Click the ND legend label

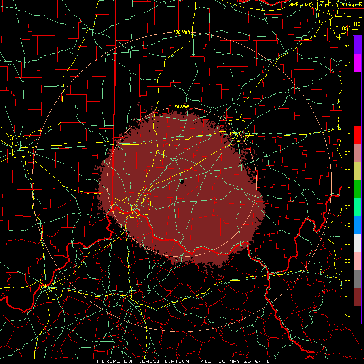tap(347, 315)
